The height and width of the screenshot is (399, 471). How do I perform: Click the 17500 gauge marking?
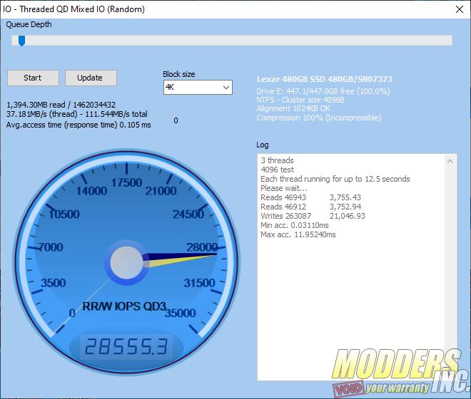pyautogui.click(x=126, y=182)
